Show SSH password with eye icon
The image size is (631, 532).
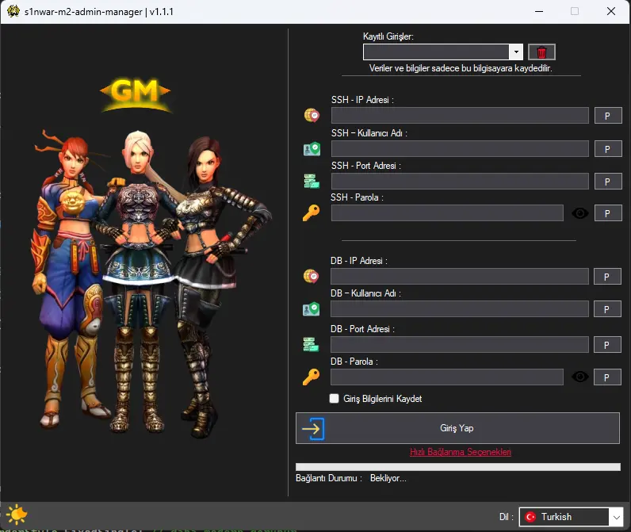tap(580, 213)
